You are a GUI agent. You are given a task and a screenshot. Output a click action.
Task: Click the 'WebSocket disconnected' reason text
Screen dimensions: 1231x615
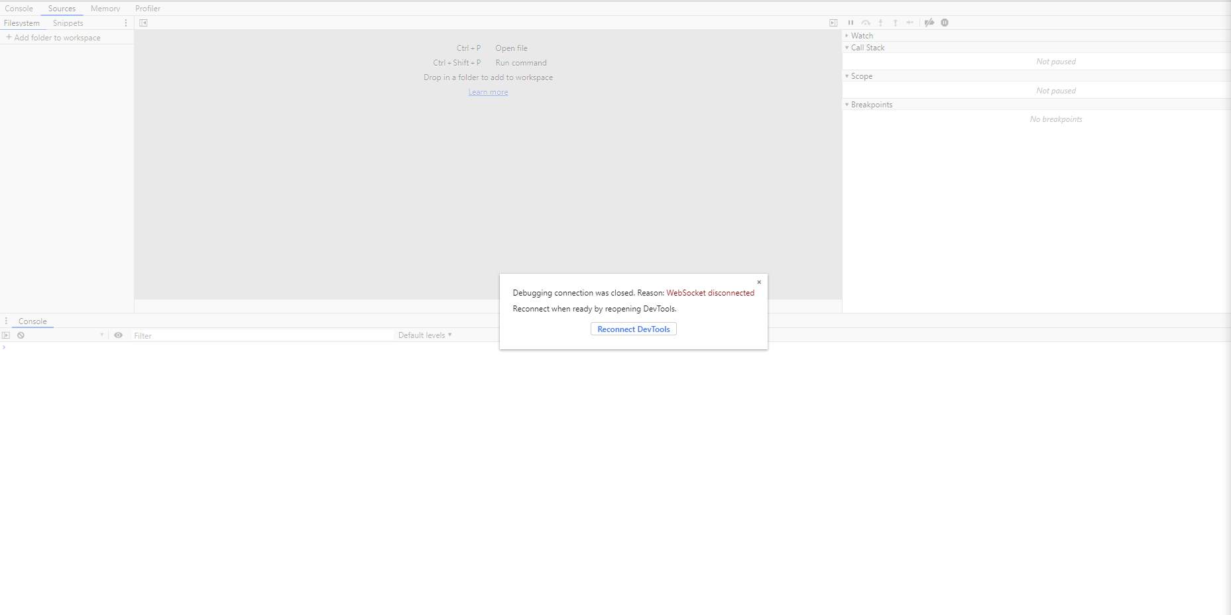click(711, 293)
